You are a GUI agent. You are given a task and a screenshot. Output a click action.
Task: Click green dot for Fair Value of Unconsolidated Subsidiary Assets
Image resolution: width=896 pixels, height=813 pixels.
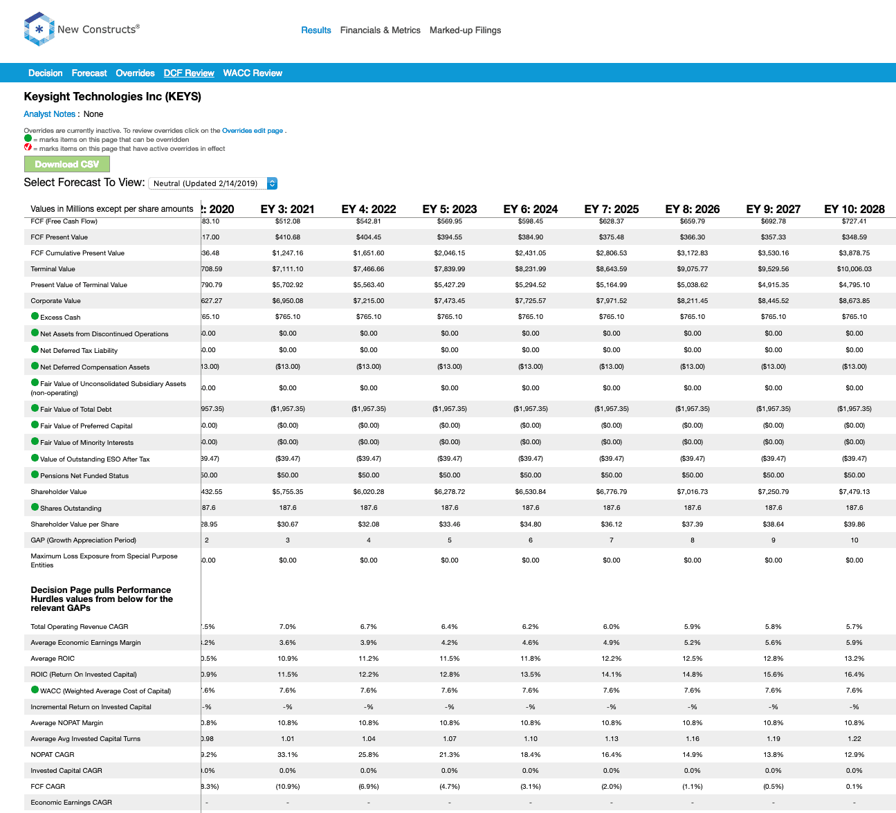pos(35,383)
